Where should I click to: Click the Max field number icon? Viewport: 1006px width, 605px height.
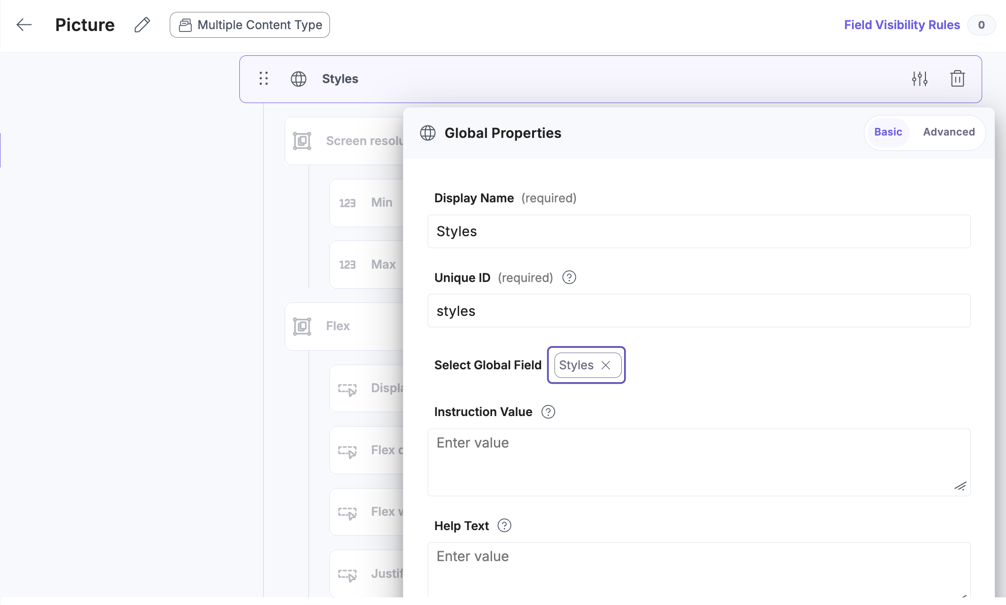coord(348,265)
